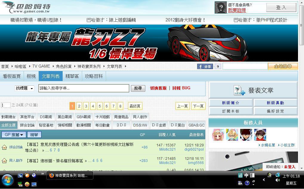Launch the orange smiley quick launch icon
Viewport: 304px width, 189px height.
point(27,176)
